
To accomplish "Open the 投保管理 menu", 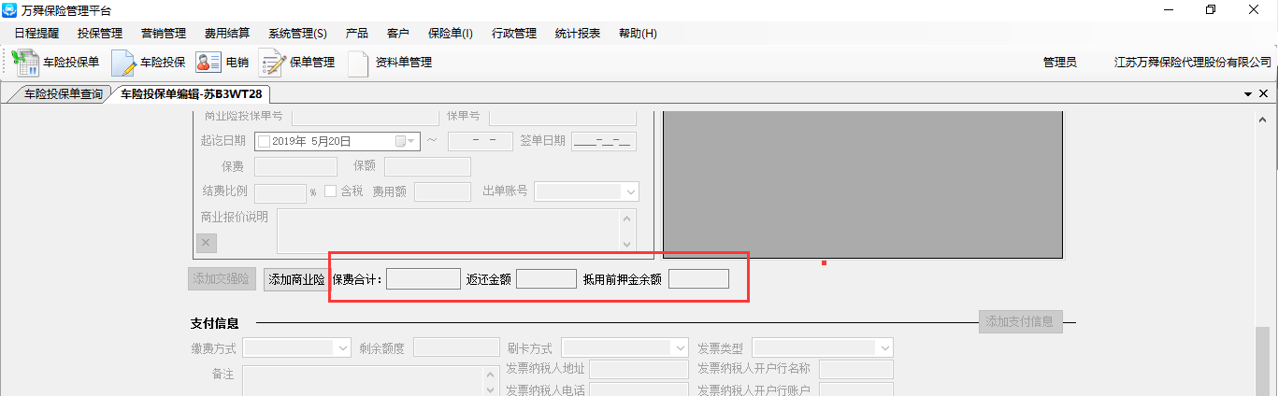I will (x=100, y=33).
